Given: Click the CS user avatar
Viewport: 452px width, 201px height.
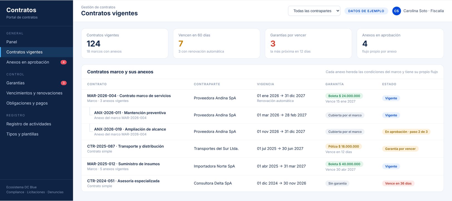Looking at the screenshot, I should (x=397, y=11).
